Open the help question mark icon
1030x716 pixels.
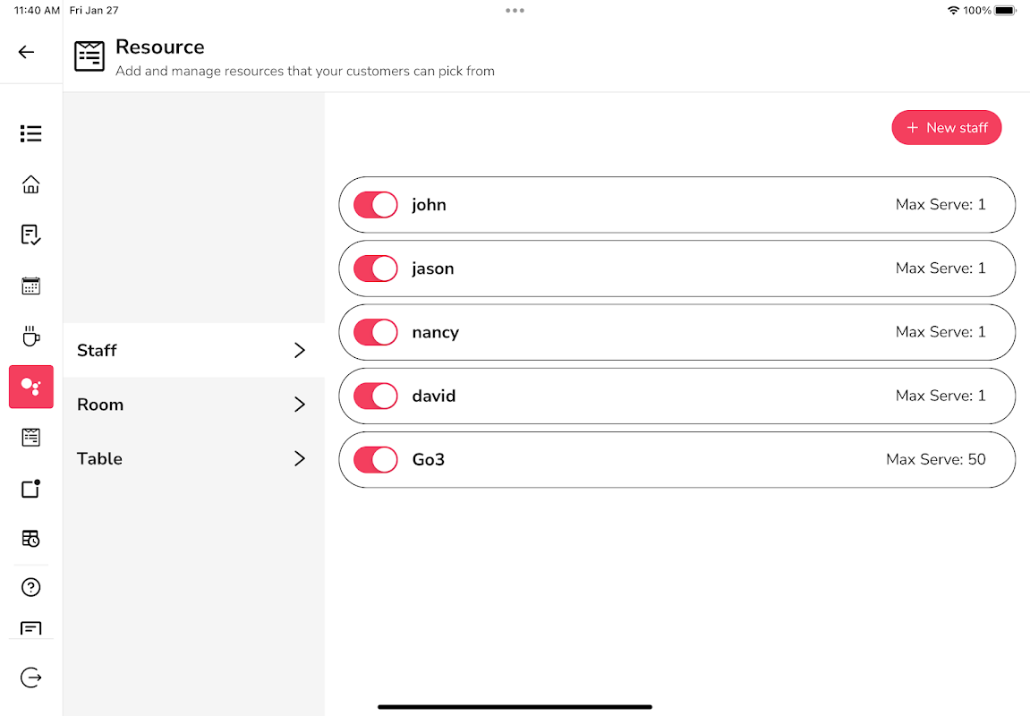31,587
